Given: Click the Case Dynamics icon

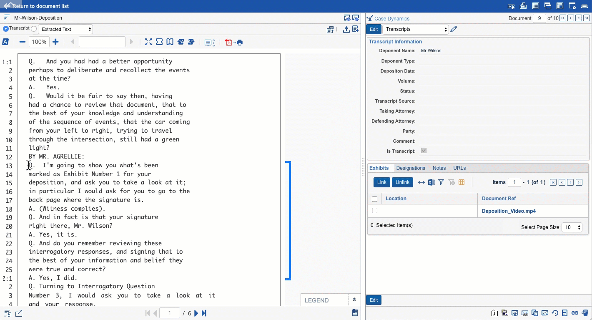Looking at the screenshot, I should click(369, 18).
